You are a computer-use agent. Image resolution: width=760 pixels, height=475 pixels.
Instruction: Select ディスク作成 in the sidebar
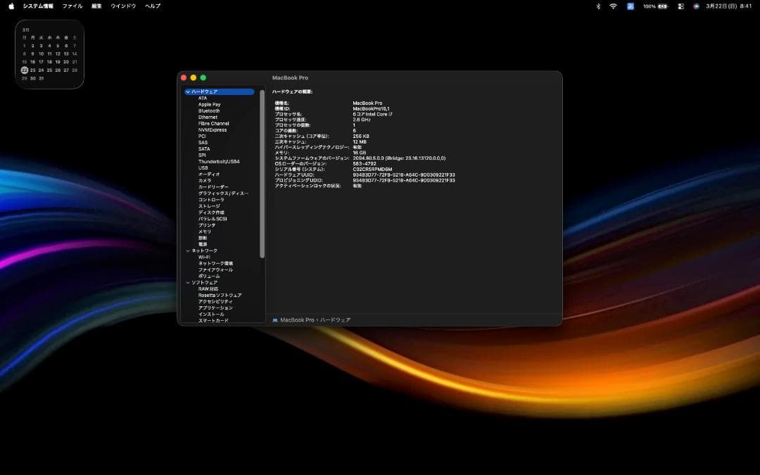coord(211,213)
